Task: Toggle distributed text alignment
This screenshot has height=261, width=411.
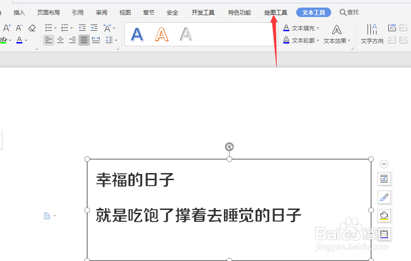Action: coord(96,40)
